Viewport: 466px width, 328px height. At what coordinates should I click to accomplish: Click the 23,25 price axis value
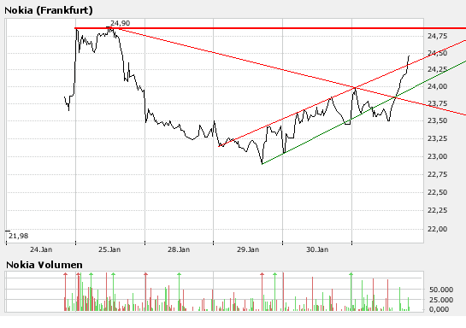pos(438,138)
